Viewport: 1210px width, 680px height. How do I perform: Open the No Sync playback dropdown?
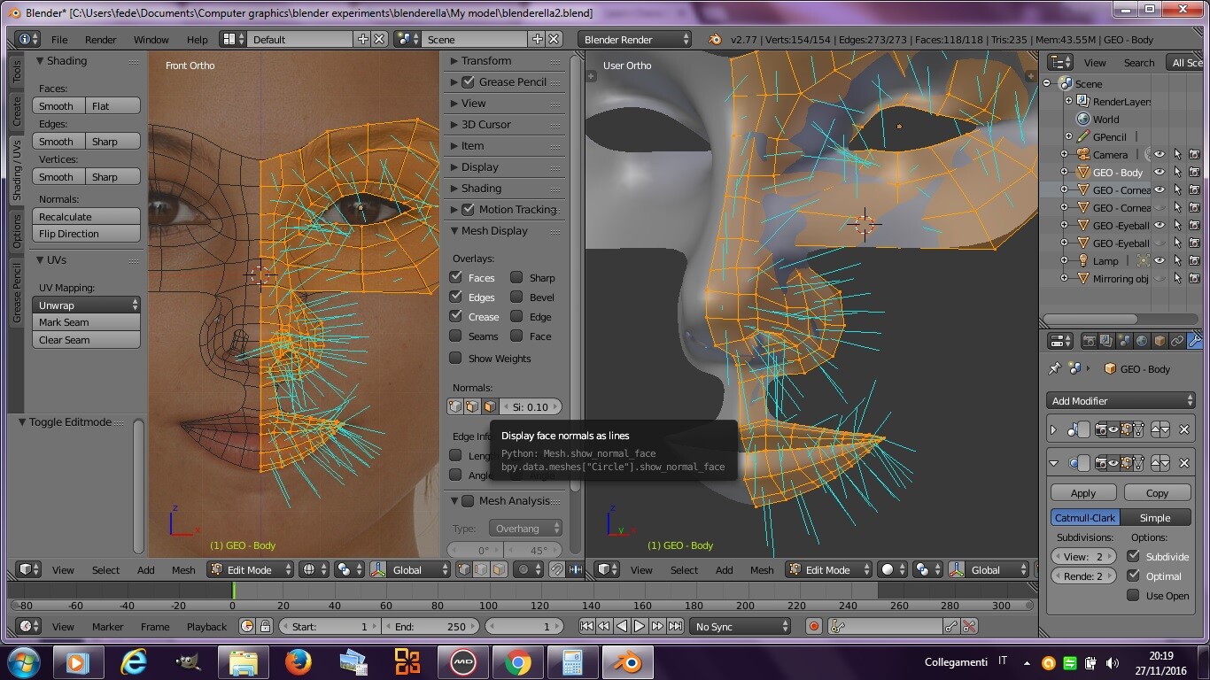(x=741, y=626)
